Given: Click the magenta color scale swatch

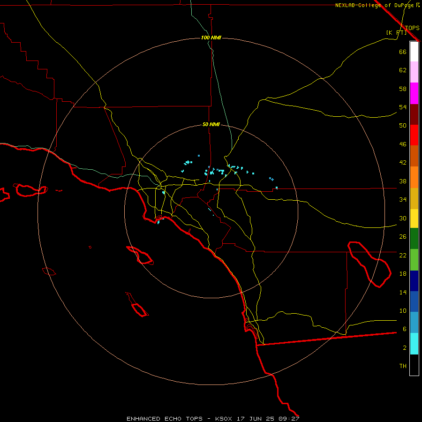Looking at the screenshot, I should (x=414, y=93).
